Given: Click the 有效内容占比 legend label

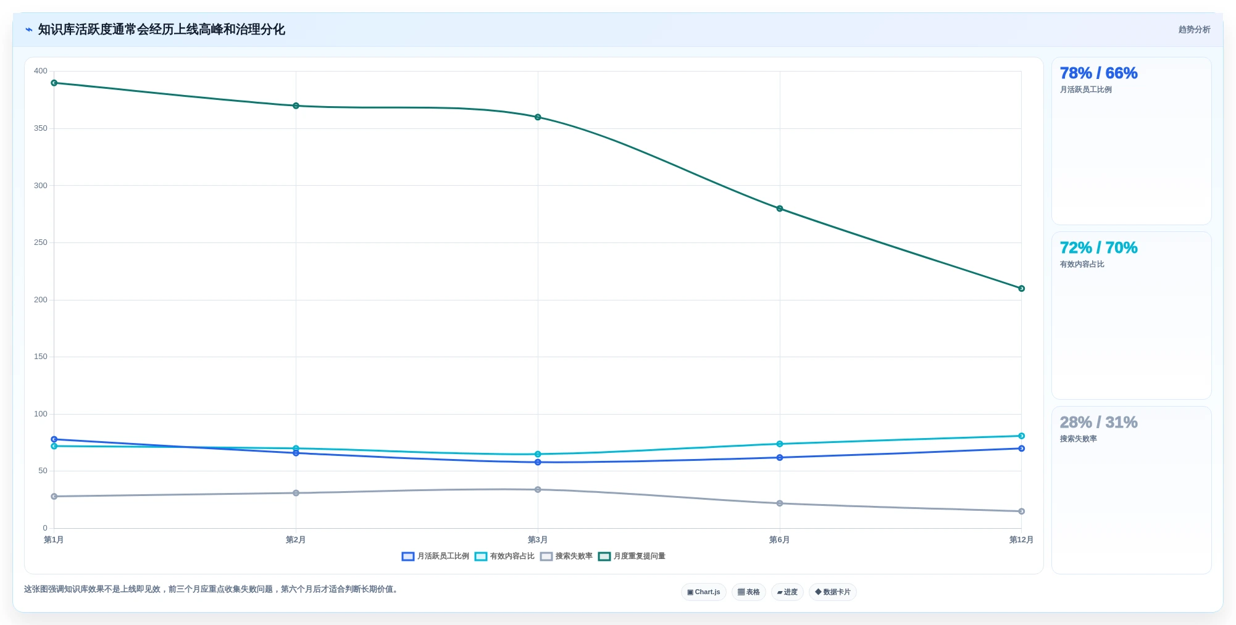Looking at the screenshot, I should pos(512,557).
